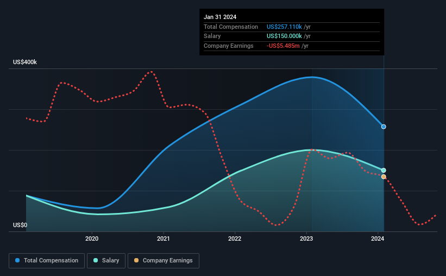
Task: Select the 2024 x-axis label
Action: pyautogui.click(x=378, y=239)
